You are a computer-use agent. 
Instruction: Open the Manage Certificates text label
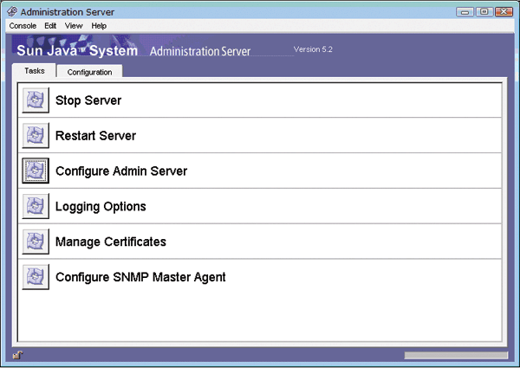[x=110, y=242]
